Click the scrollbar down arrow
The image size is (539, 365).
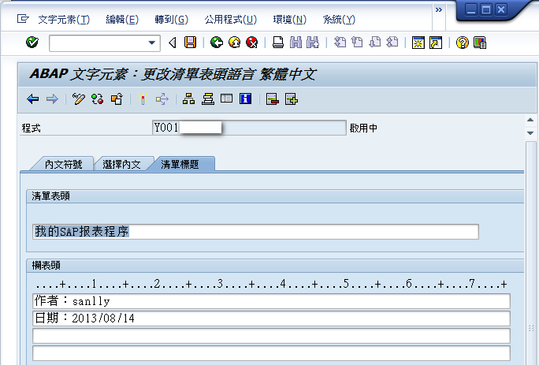click(530, 132)
